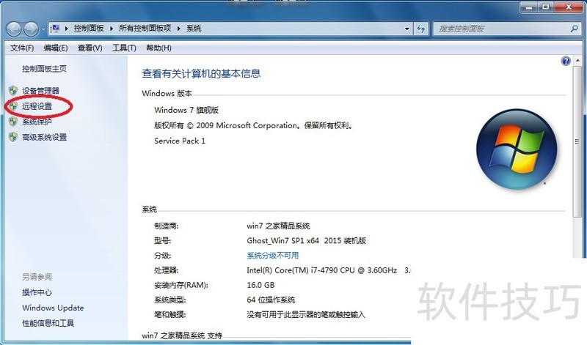
Task: Click the shield icon next to 系统保护
Action: 13,122
